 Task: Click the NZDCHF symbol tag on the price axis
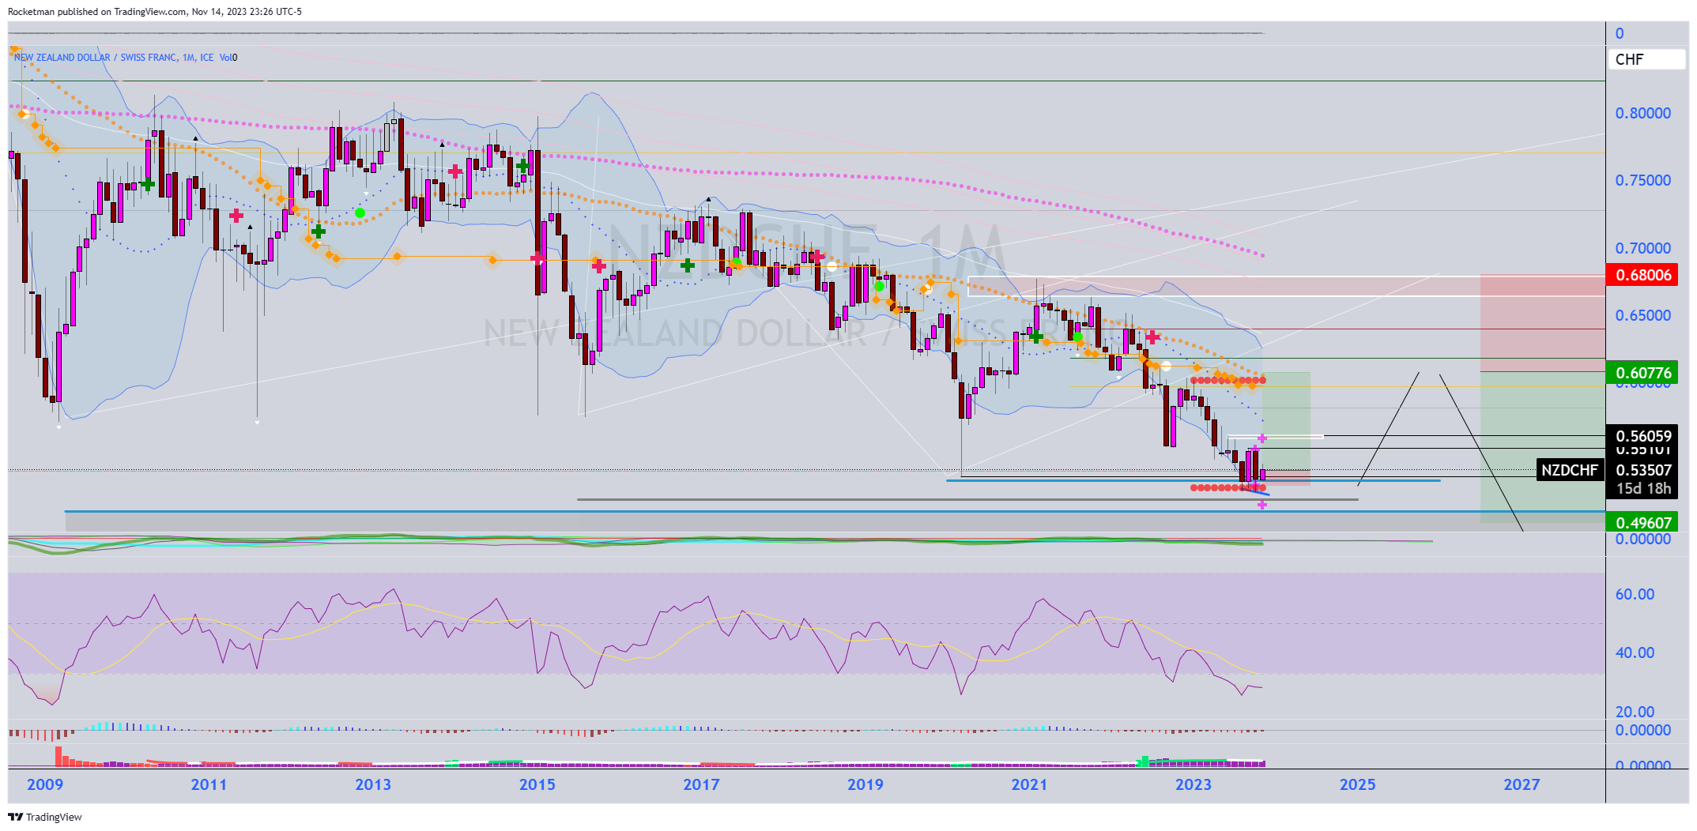[1570, 470]
